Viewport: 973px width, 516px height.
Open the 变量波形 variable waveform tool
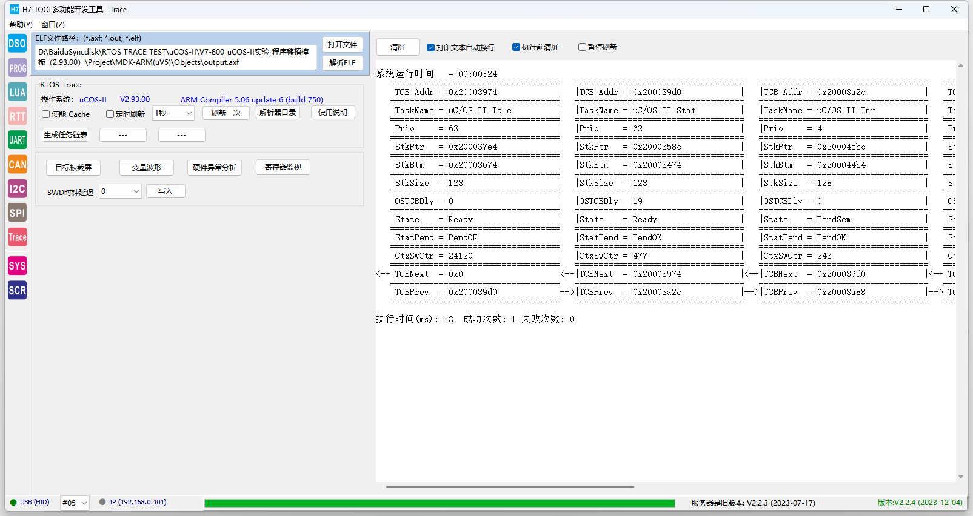pyautogui.click(x=147, y=168)
